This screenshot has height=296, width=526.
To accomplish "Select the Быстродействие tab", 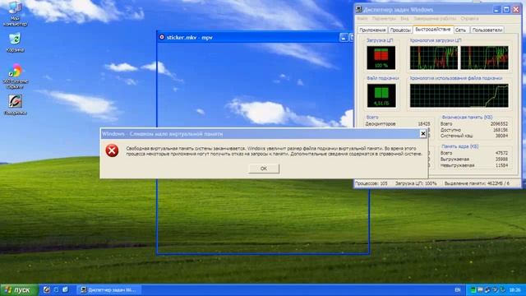I will click(x=433, y=30).
